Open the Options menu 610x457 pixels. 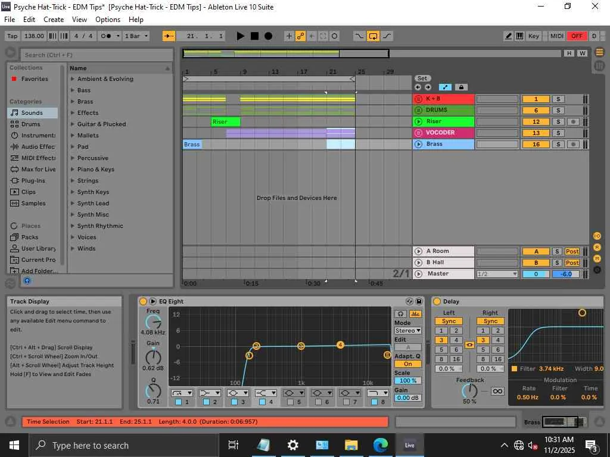tap(108, 20)
